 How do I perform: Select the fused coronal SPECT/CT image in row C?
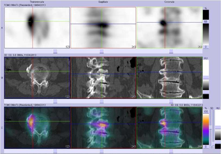(170, 128)
